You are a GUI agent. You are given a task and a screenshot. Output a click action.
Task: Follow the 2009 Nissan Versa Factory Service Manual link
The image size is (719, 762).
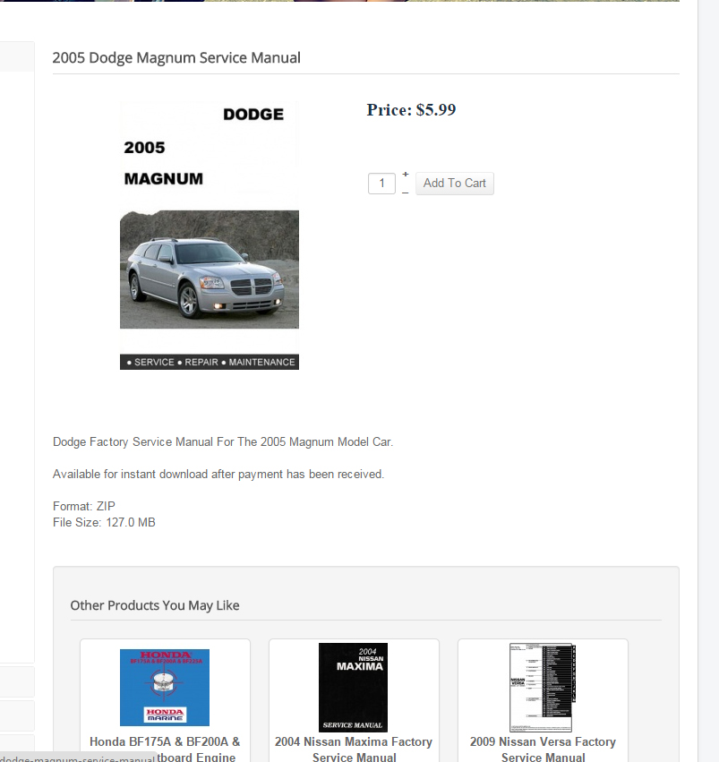543,749
